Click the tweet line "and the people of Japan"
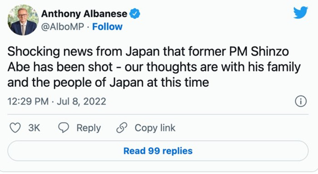 tap(108, 83)
